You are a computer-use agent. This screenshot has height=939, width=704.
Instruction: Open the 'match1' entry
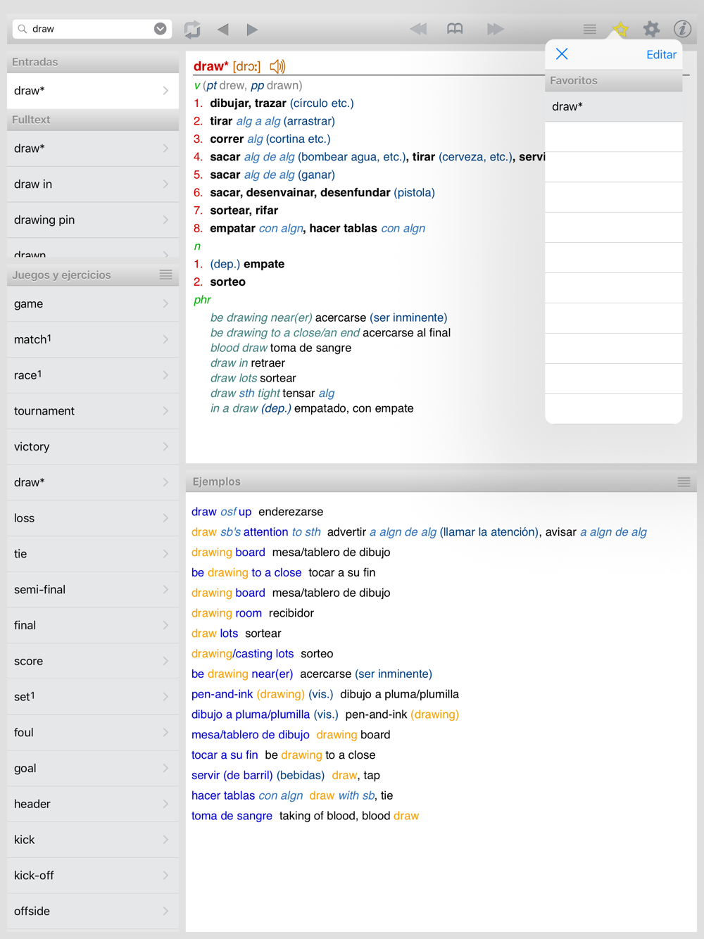click(93, 340)
